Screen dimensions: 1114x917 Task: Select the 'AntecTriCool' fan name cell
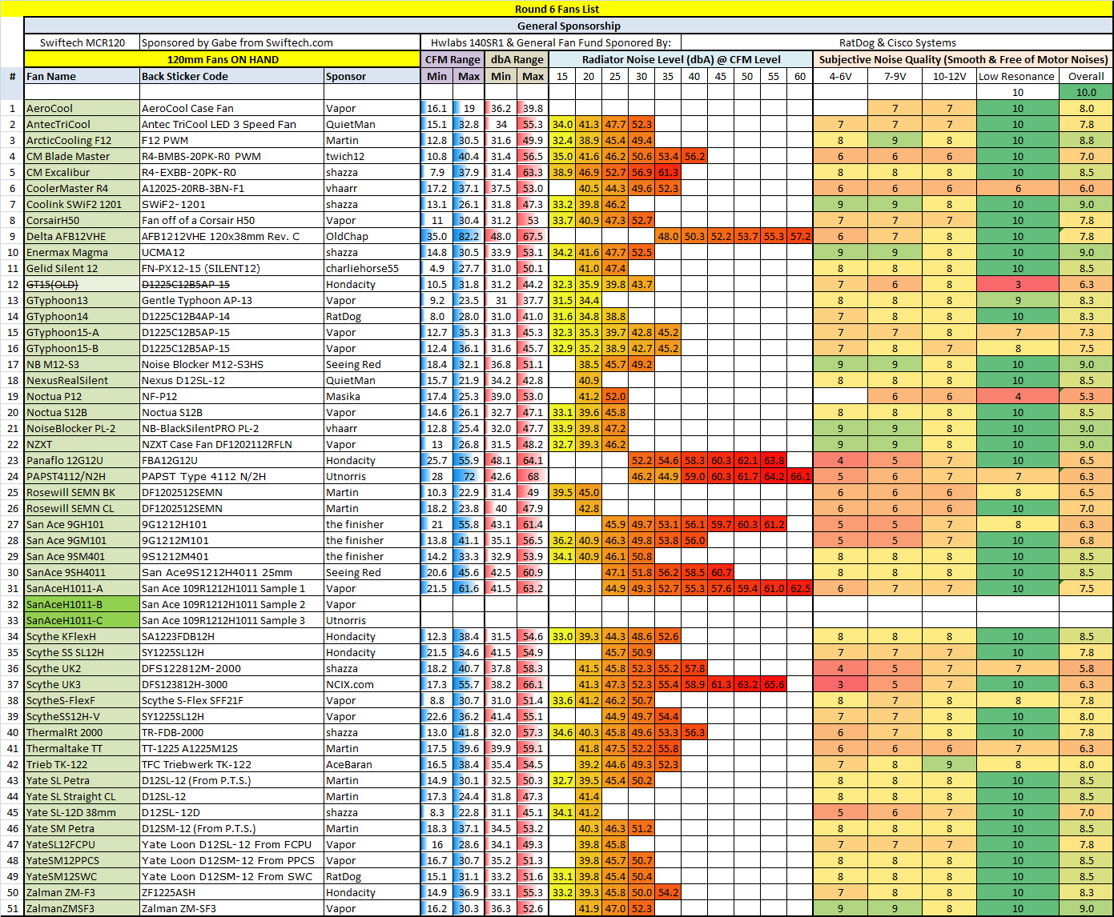click(82, 124)
